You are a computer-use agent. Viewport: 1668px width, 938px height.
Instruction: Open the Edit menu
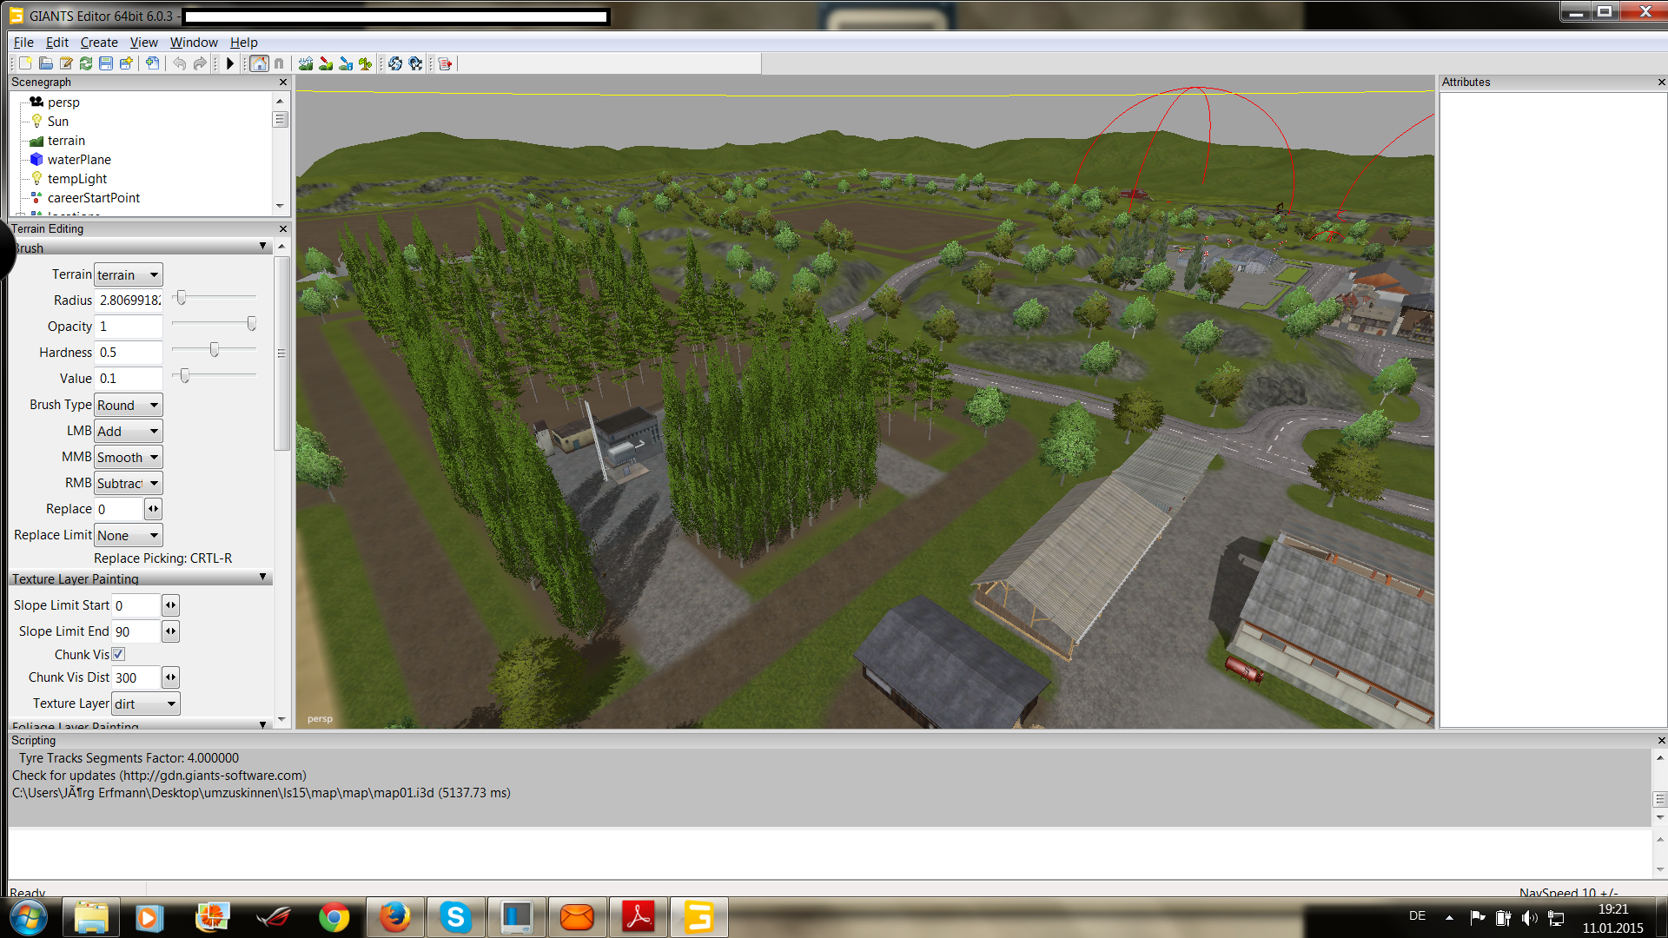[57, 43]
